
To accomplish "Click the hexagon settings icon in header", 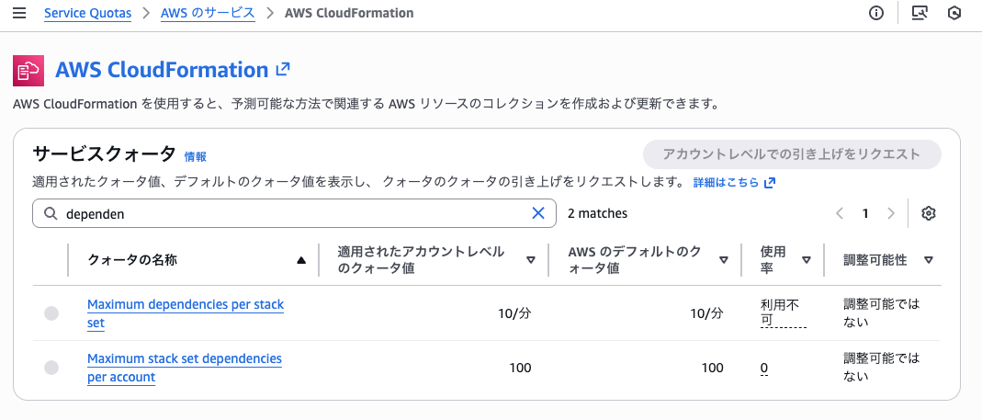I will (x=954, y=14).
